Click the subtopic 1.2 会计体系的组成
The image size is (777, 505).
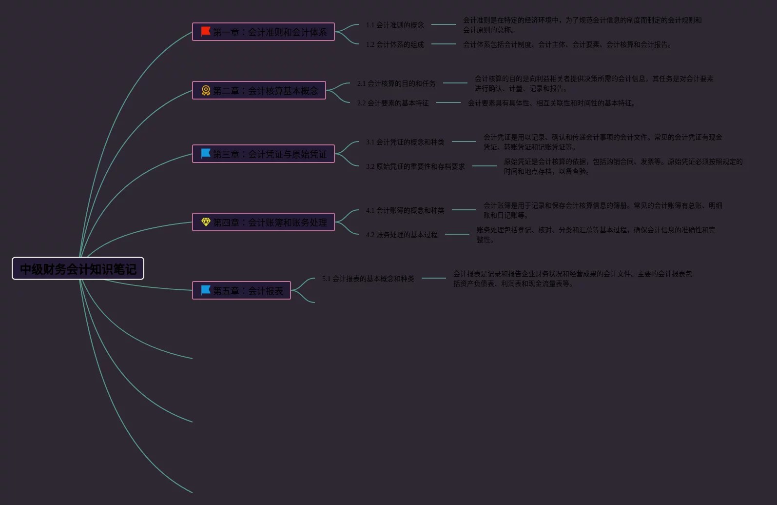395,44
